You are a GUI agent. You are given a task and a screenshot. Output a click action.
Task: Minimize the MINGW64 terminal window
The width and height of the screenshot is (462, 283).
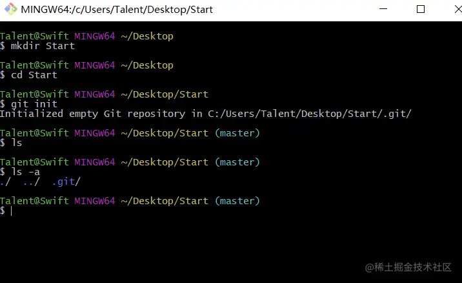[383, 9]
